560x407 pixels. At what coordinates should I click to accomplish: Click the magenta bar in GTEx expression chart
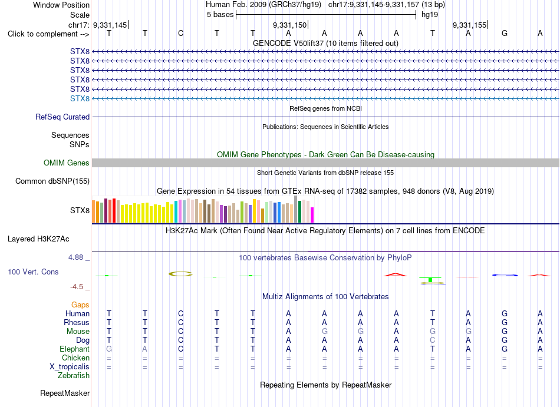point(312,215)
